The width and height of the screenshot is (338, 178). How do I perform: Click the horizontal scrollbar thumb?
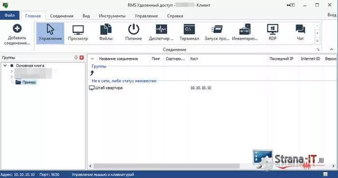click(x=167, y=166)
